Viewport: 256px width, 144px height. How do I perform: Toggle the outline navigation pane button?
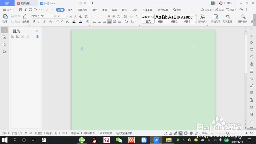(x=4, y=30)
